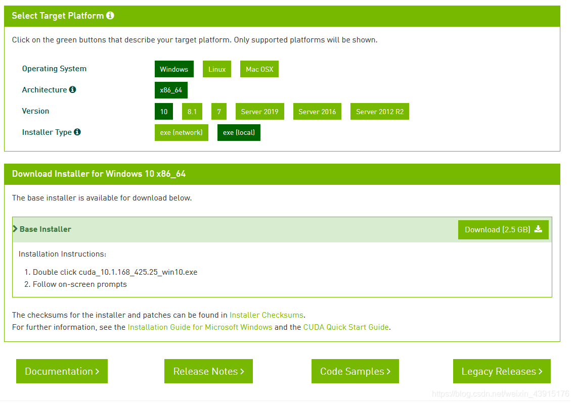The height and width of the screenshot is (403, 574).
Task: Choose Server 2019 version
Action: pos(259,112)
